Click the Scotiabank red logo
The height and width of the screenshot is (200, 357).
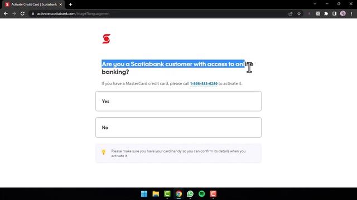coord(107,39)
